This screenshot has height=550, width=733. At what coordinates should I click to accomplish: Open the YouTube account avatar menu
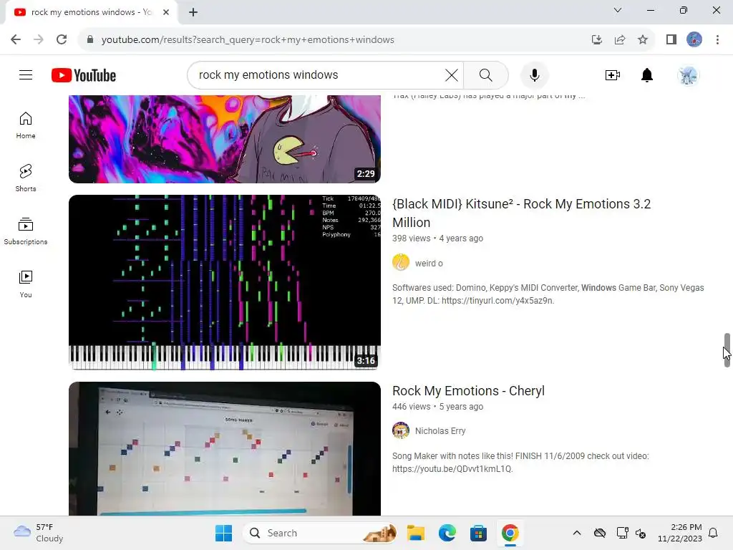coord(688,75)
